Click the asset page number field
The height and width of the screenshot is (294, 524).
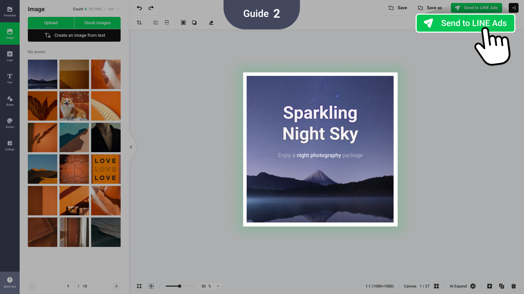coord(68,286)
